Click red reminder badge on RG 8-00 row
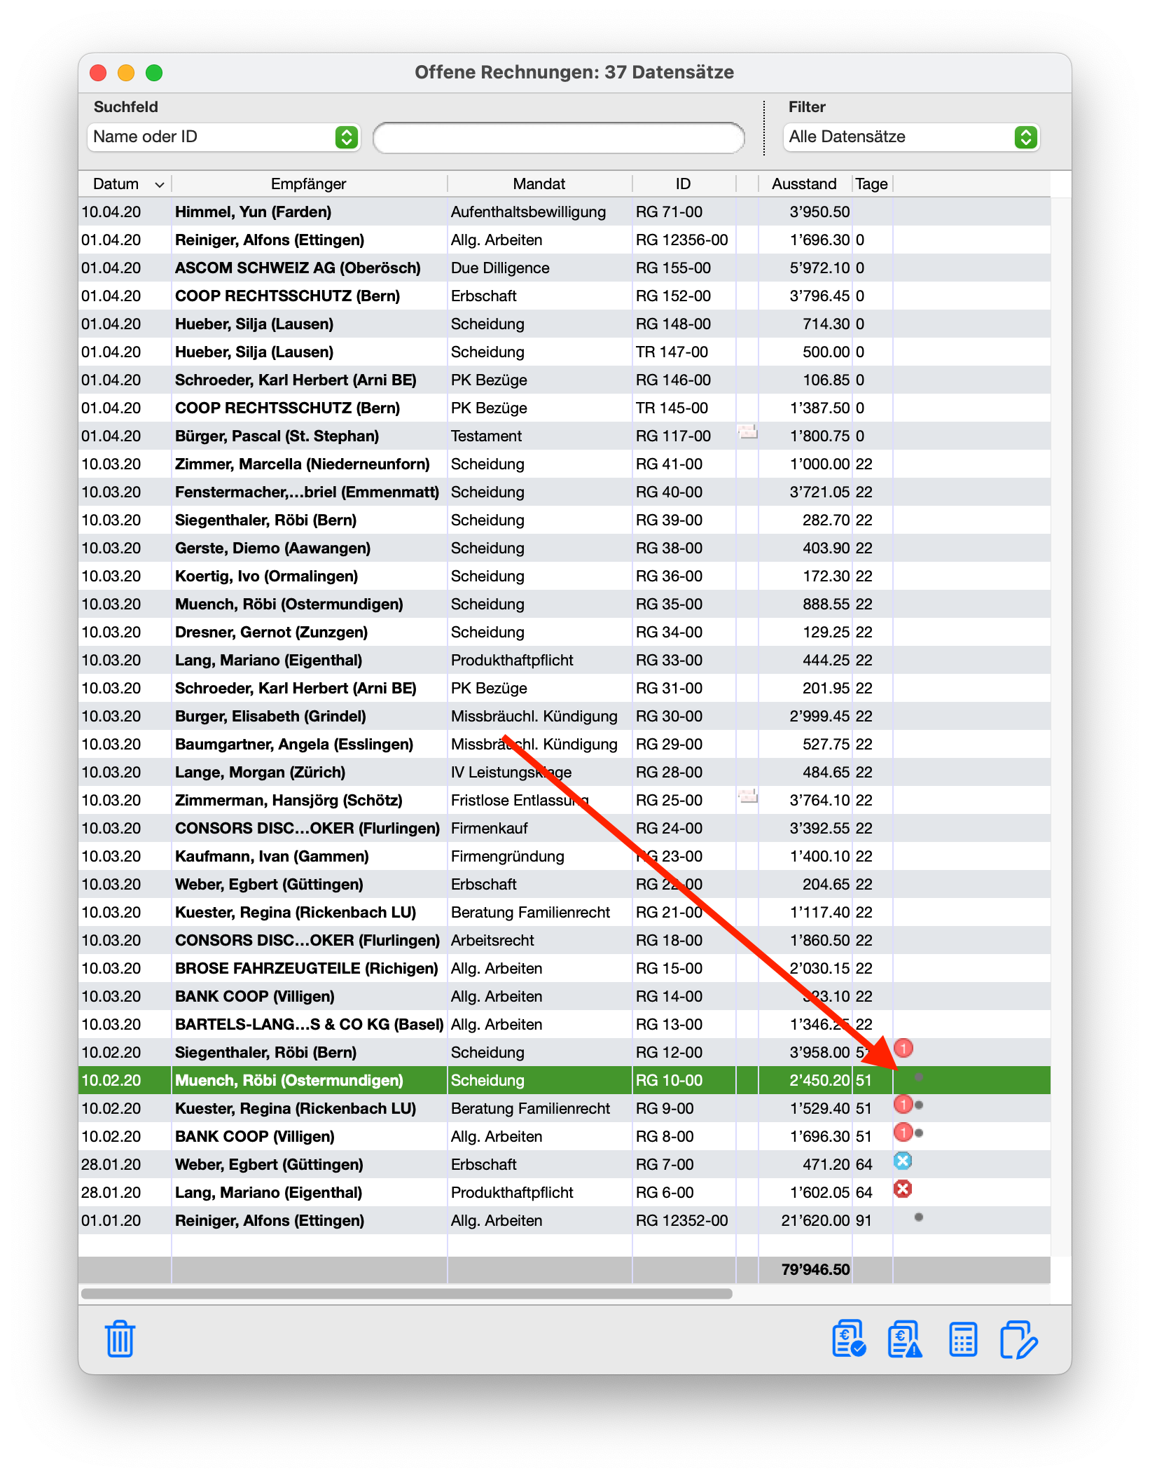 click(903, 1132)
